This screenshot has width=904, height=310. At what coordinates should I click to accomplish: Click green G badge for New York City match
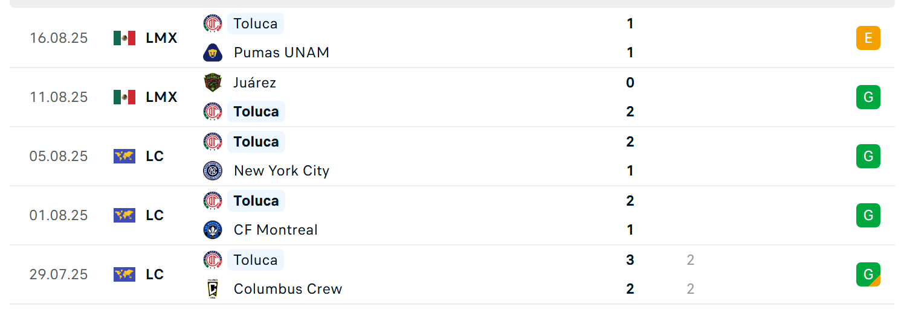[x=868, y=156]
